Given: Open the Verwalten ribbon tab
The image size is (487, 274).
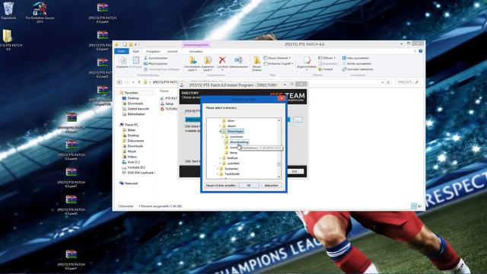Looking at the screenshot, I should 196,51.
